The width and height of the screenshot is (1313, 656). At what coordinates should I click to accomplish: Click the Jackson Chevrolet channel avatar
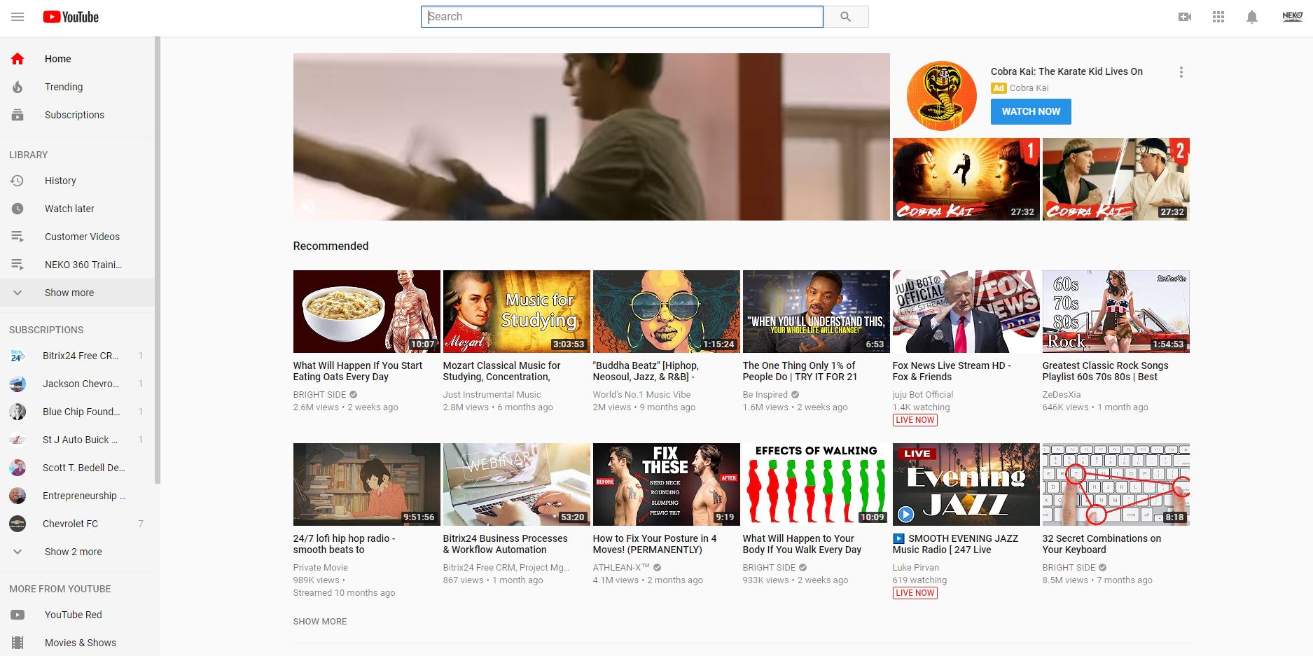pyautogui.click(x=18, y=384)
